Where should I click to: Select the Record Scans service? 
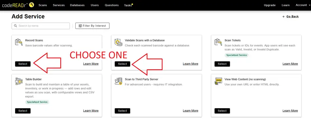coord(23,64)
